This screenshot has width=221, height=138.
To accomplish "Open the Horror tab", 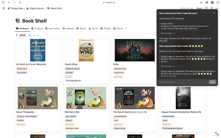I will pos(118,28).
